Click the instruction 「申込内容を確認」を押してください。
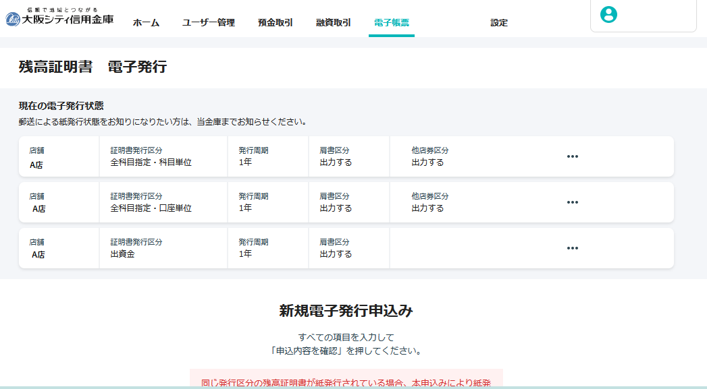Screen dimensions: 707x389 click(346, 351)
